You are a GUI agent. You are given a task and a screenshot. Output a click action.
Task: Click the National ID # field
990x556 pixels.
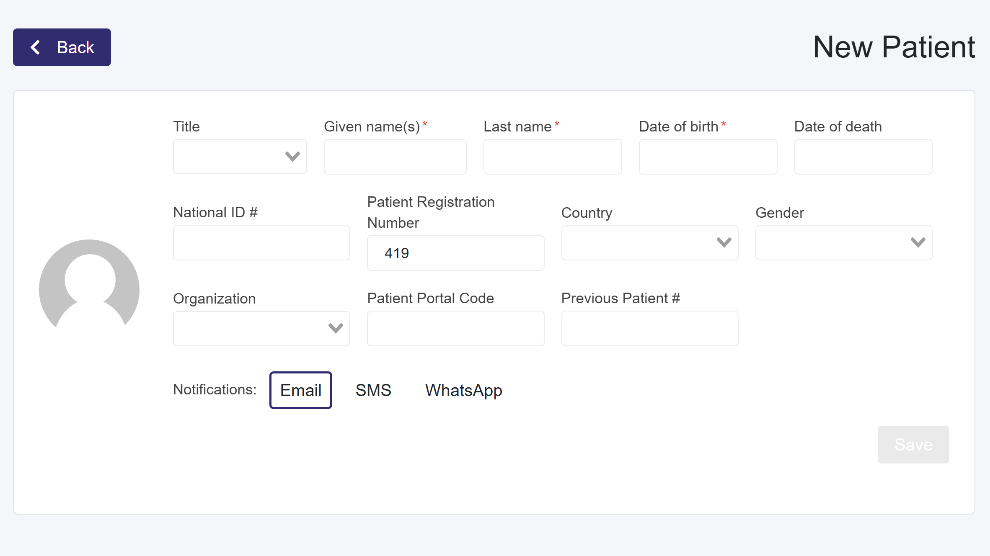pyautogui.click(x=261, y=242)
